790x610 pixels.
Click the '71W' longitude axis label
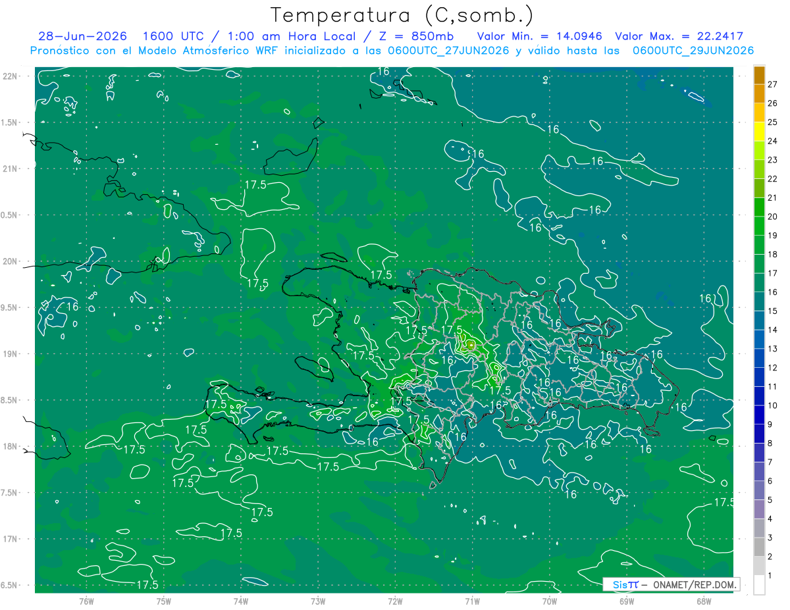[472, 601]
